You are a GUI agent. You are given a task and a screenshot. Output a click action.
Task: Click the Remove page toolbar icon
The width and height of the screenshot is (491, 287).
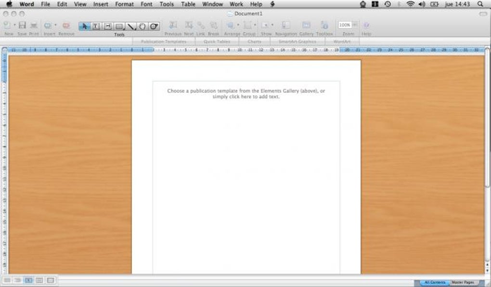point(66,26)
